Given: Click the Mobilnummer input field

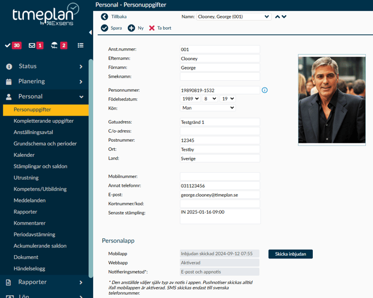Looking at the screenshot, I should point(220,176).
